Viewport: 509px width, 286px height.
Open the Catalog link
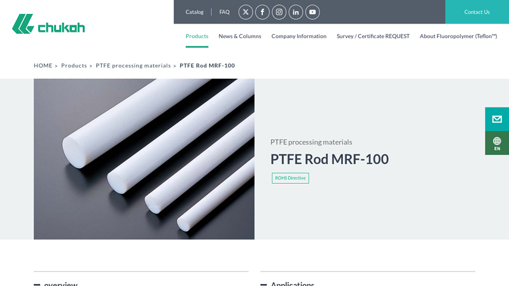[x=195, y=12]
